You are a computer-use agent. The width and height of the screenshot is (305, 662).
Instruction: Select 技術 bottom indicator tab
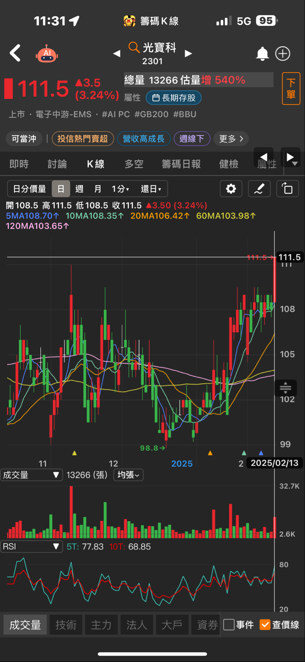[x=66, y=625]
